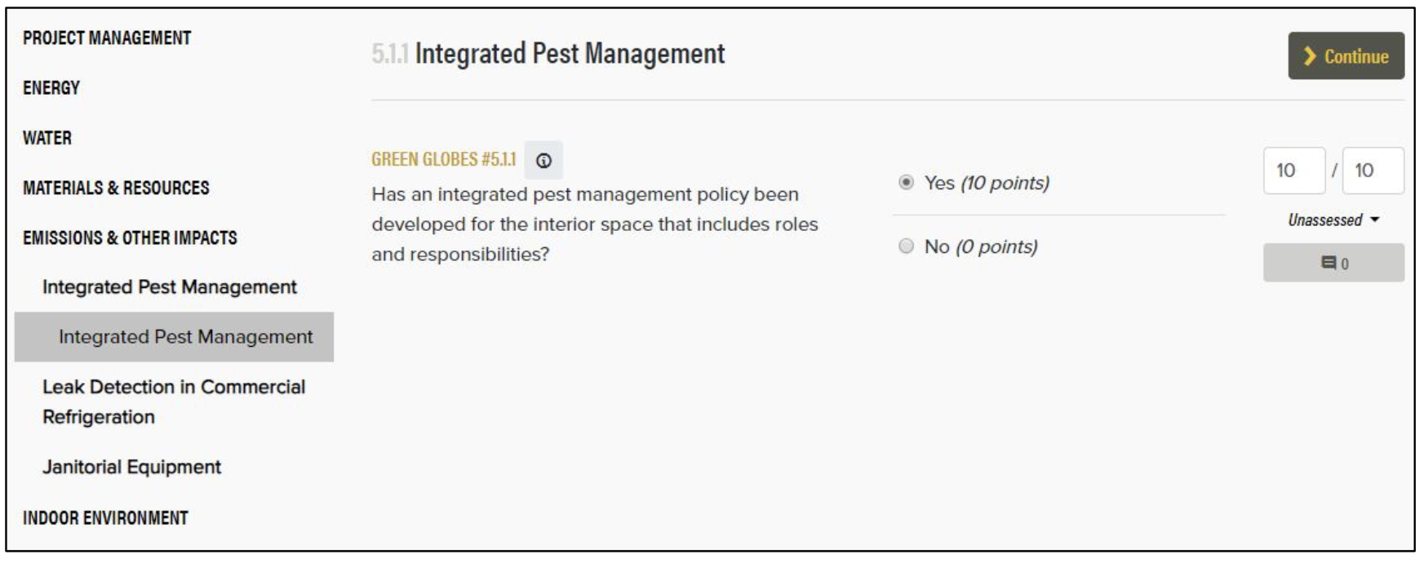Click the maximum points field
Viewport: 1428px width, 563px height.
[x=1373, y=171]
